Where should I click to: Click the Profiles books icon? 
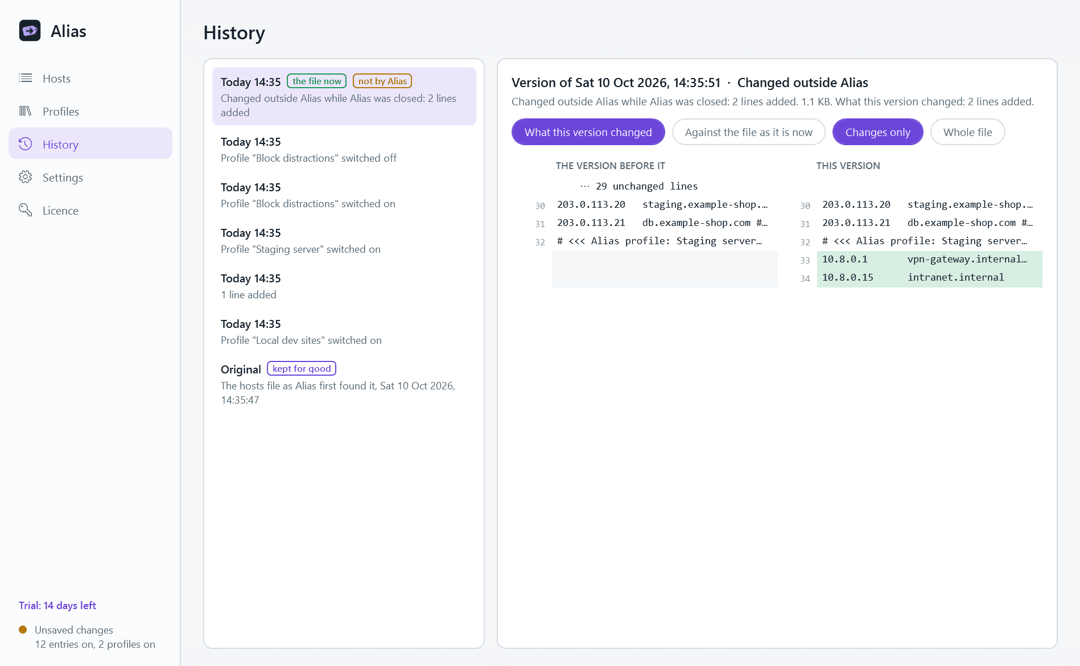click(26, 111)
